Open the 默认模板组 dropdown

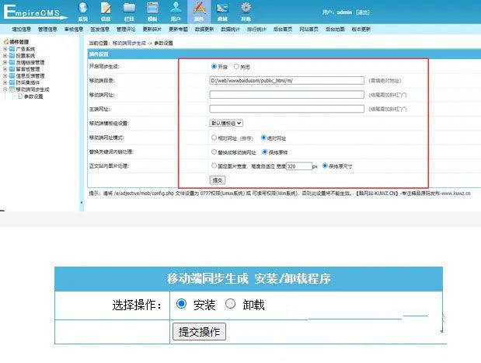(x=226, y=123)
